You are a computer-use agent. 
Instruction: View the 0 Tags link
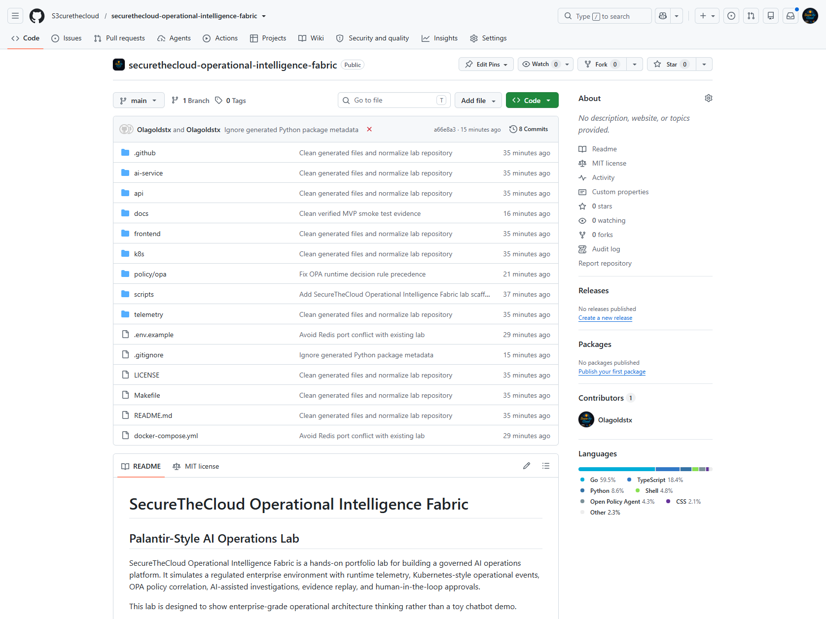230,101
